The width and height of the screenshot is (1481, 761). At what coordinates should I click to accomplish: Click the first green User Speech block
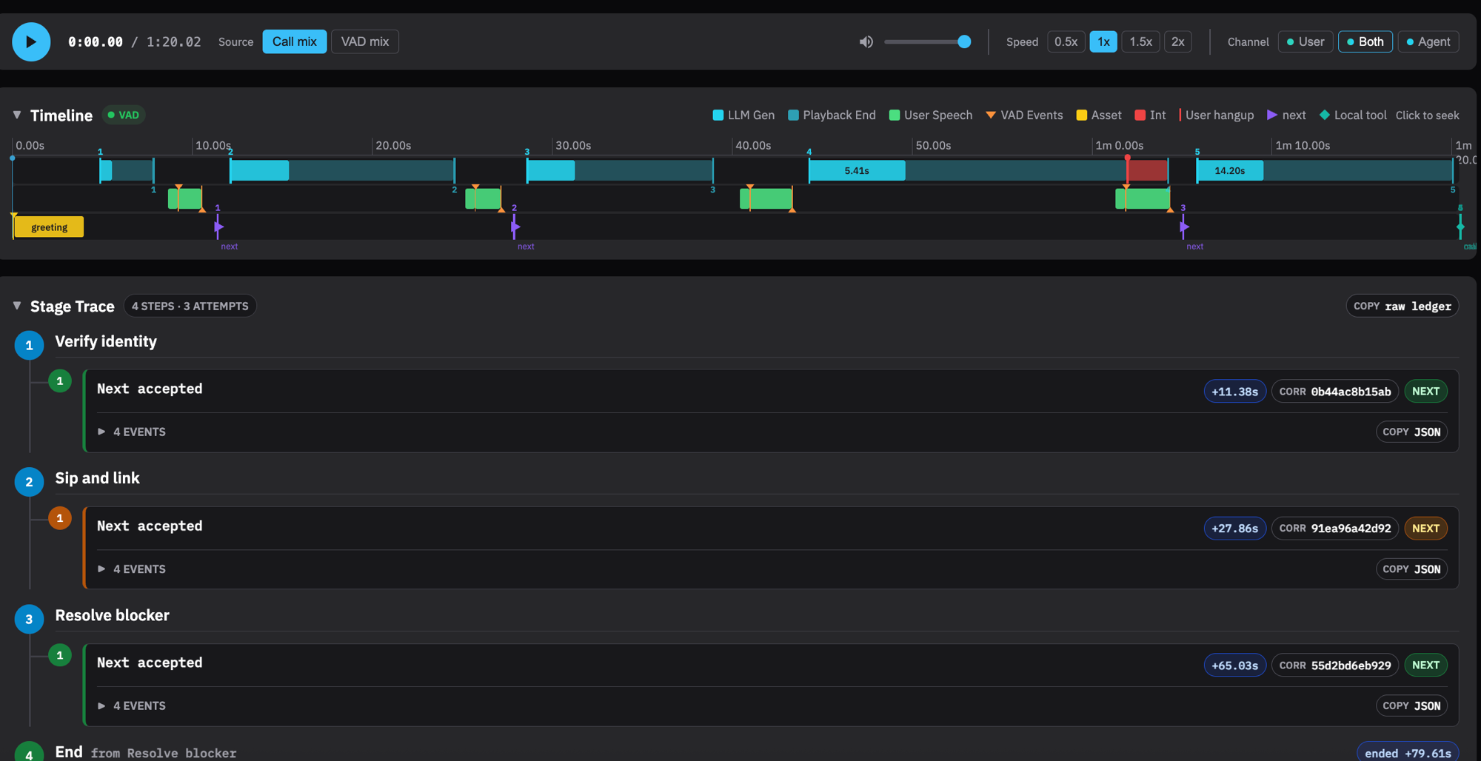coord(185,198)
